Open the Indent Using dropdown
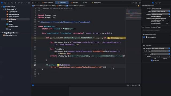Screen dimensions: 171x96 (x=161, y=54)
